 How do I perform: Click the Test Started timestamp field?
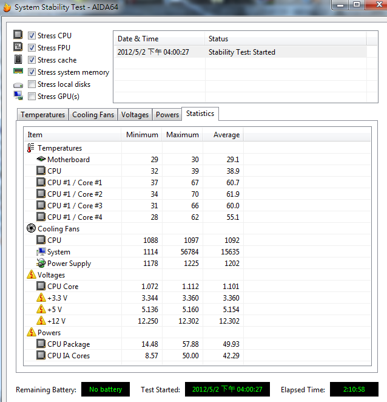227,389
